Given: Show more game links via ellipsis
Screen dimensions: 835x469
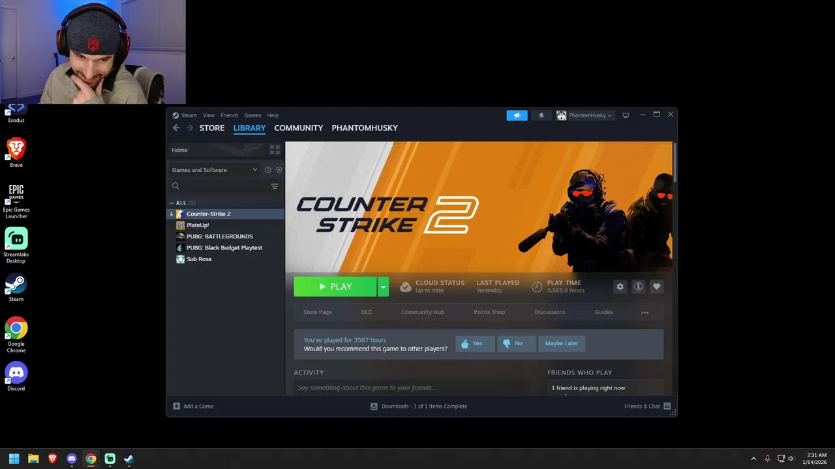Looking at the screenshot, I should 645,313.
